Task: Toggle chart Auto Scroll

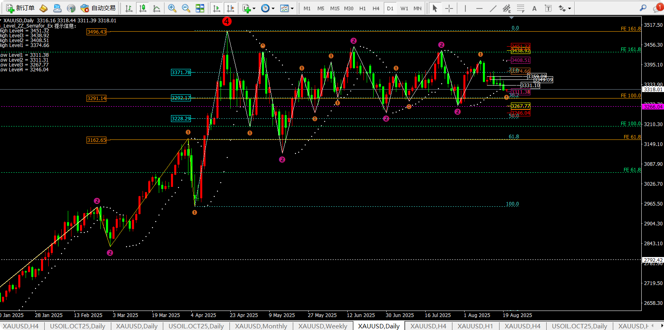Action: 216,8
